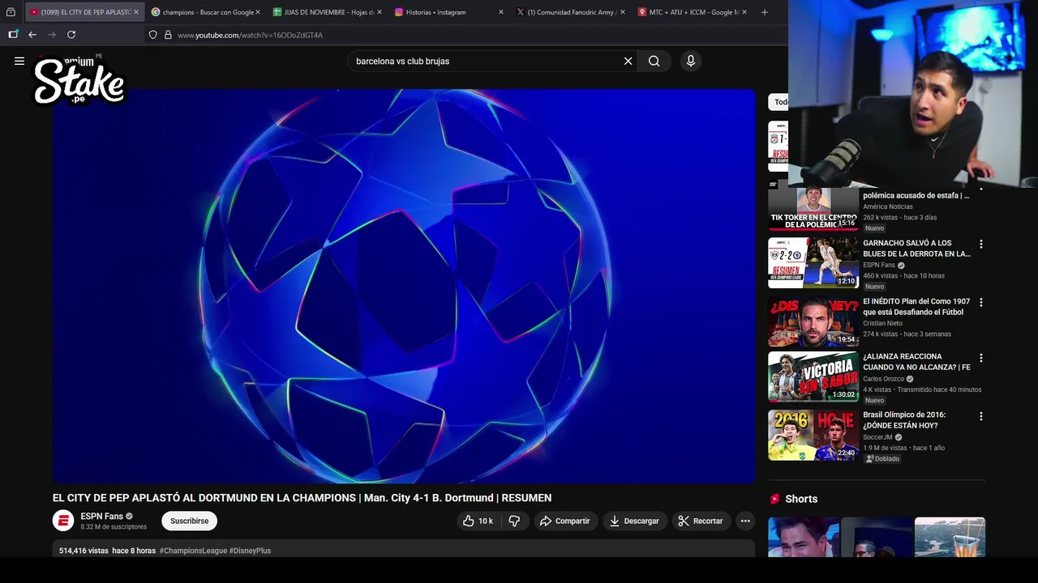Clear the search box with the X icon
Viewport: 1038px width, 583px height.
pos(628,61)
